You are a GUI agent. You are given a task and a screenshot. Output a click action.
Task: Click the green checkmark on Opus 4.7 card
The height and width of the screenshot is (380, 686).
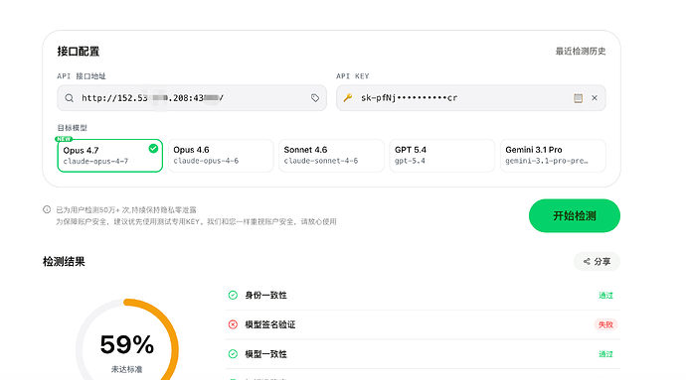pyautogui.click(x=153, y=149)
